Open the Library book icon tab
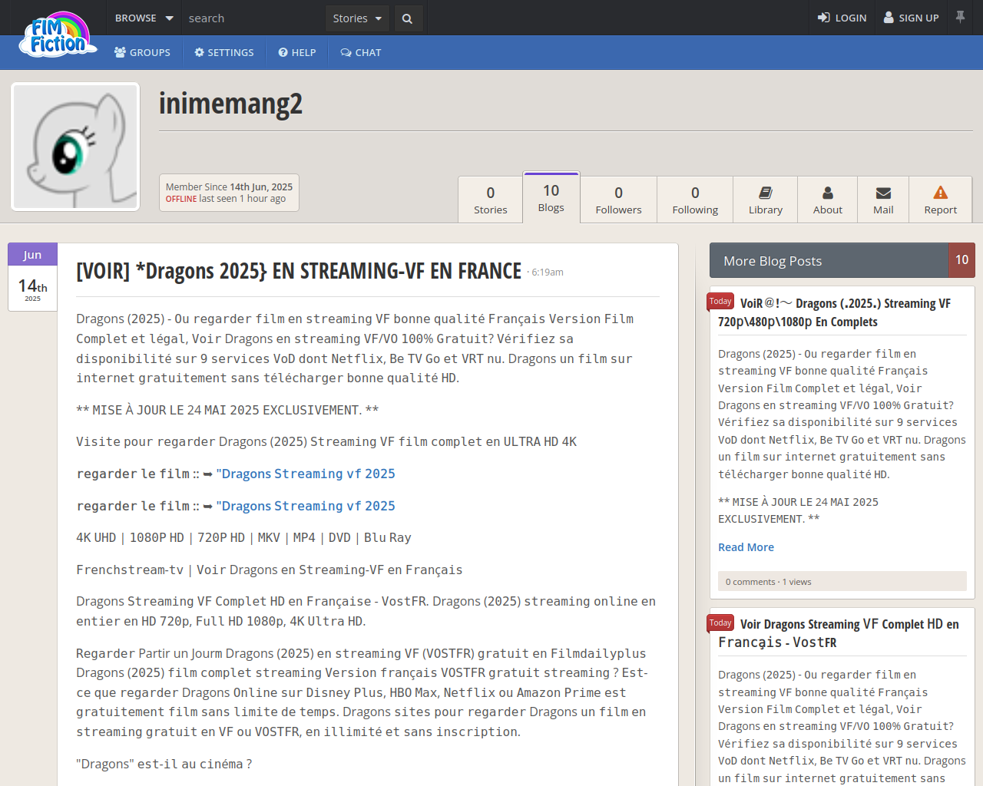 click(766, 200)
